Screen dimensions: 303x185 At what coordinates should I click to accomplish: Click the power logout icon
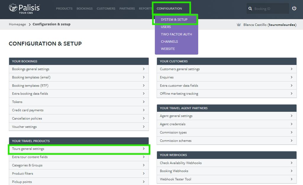coord(294,8)
